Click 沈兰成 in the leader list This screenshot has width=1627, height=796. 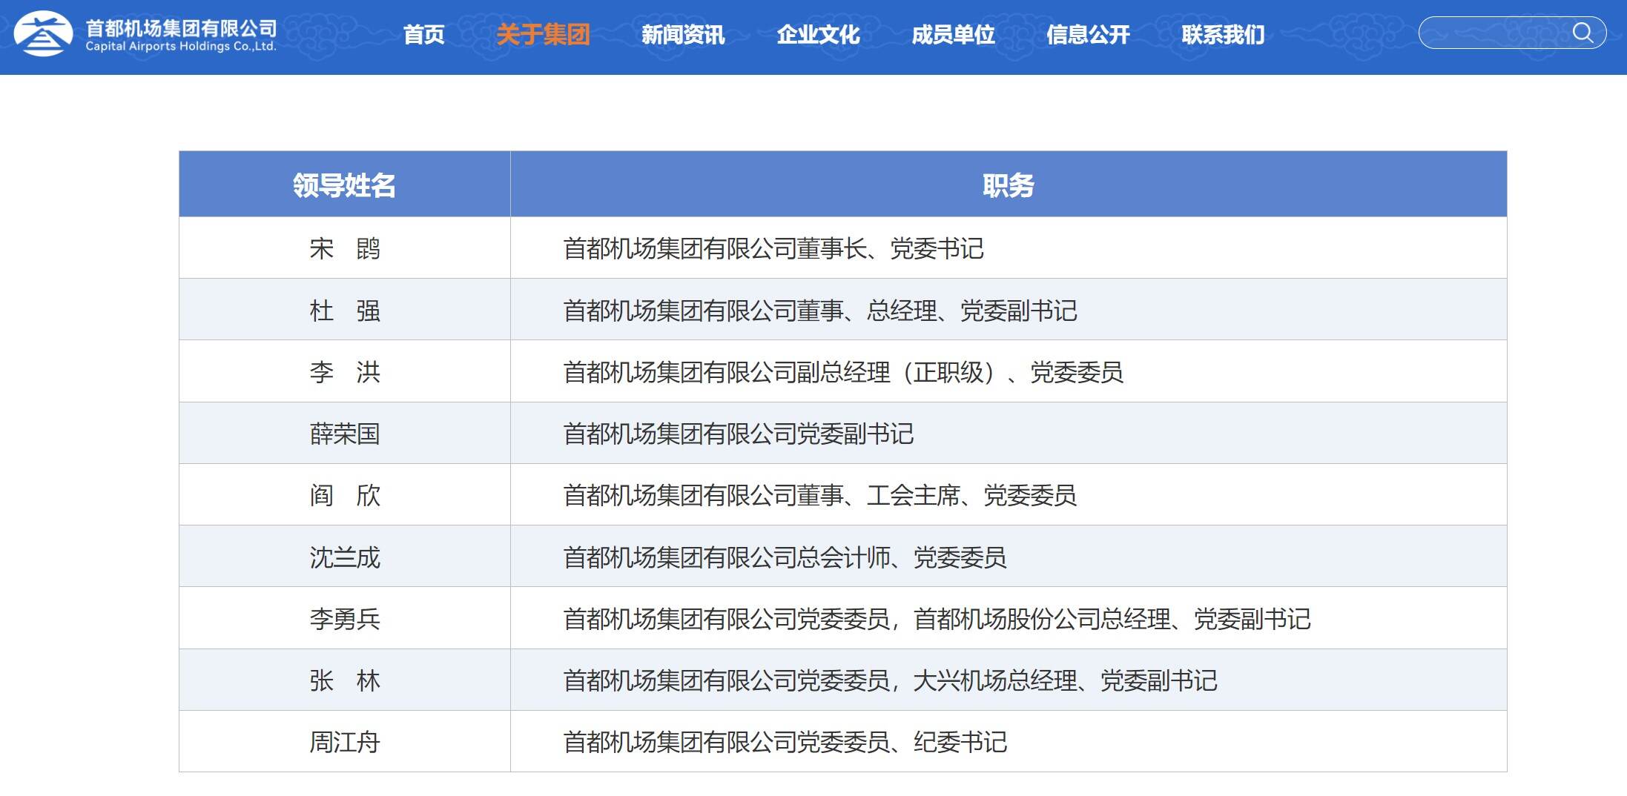pyautogui.click(x=344, y=557)
